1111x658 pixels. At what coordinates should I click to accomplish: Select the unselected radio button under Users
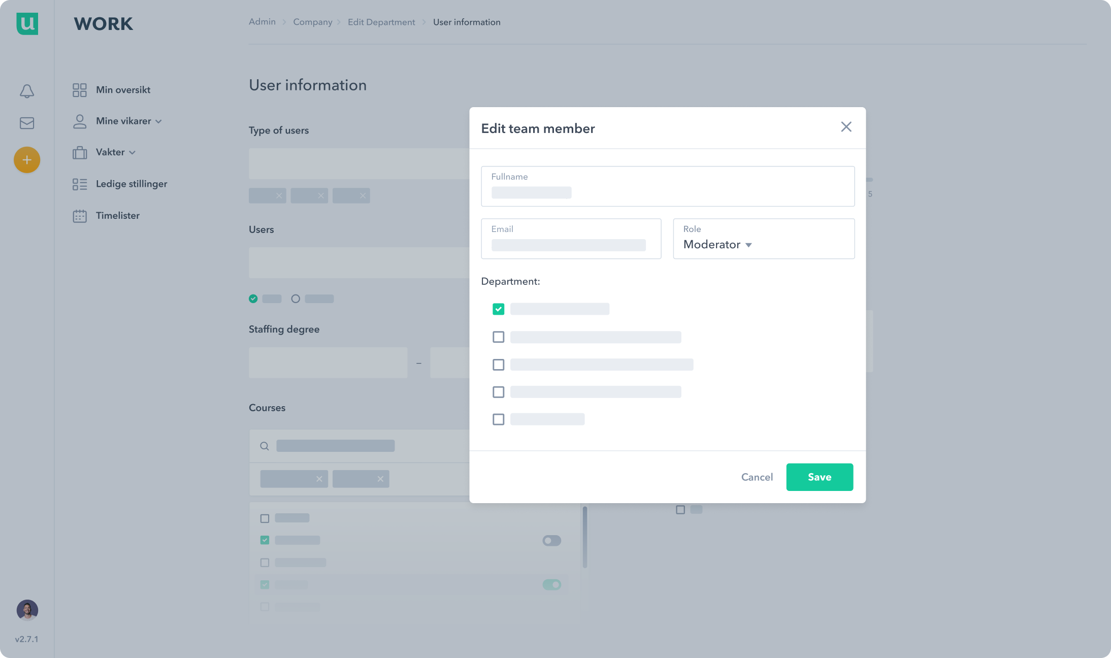296,299
